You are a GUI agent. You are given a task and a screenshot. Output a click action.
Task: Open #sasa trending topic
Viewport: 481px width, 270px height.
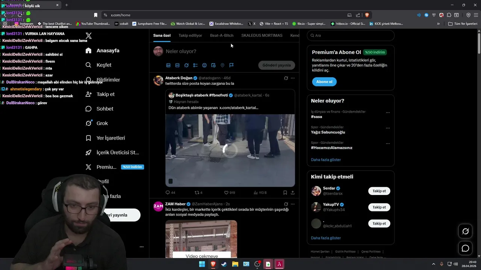tap(316, 117)
